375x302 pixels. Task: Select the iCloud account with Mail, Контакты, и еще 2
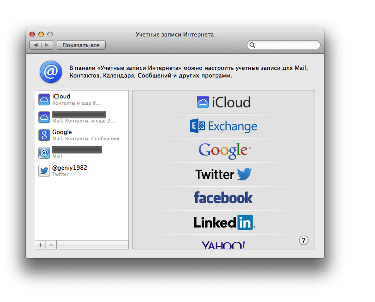point(82,117)
